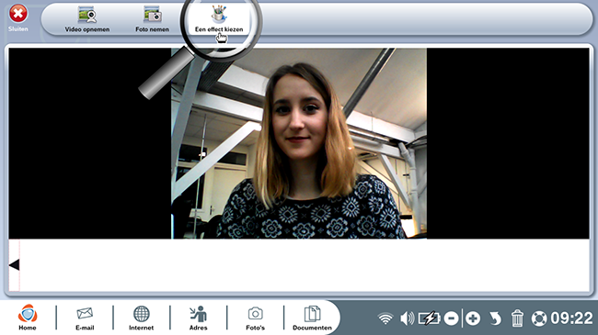Image resolution: width=598 pixels, height=335 pixels.
Task: Toggle the speaker volume icon
Action: pyautogui.click(x=407, y=318)
